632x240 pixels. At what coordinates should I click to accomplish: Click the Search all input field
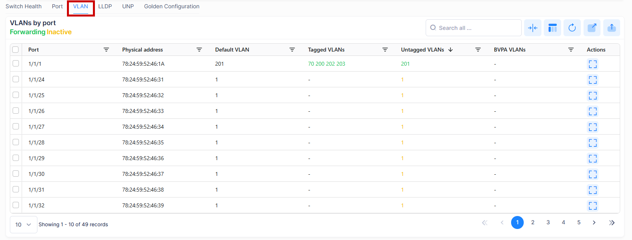pyautogui.click(x=476, y=28)
